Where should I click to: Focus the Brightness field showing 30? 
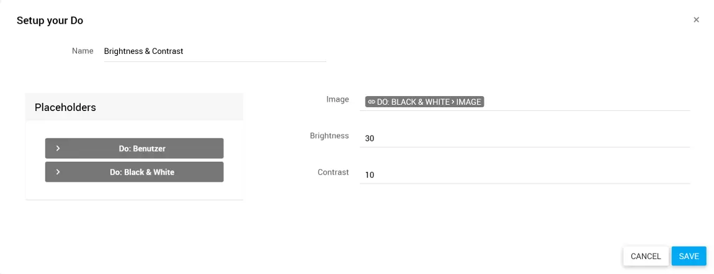pyautogui.click(x=524, y=138)
